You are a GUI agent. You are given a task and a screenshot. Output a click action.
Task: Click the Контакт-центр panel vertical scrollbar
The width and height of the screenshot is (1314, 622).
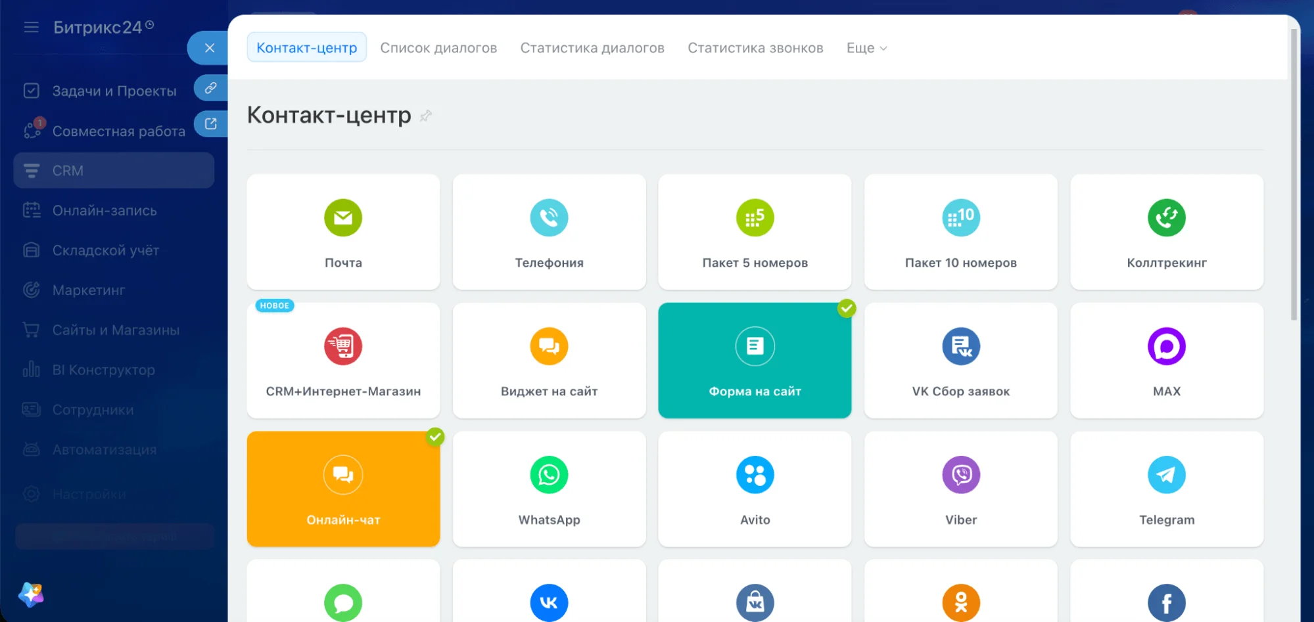pos(1294,174)
